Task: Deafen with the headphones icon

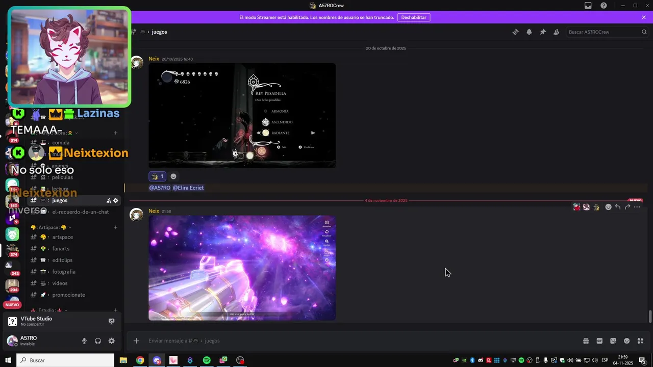Action: point(98,341)
